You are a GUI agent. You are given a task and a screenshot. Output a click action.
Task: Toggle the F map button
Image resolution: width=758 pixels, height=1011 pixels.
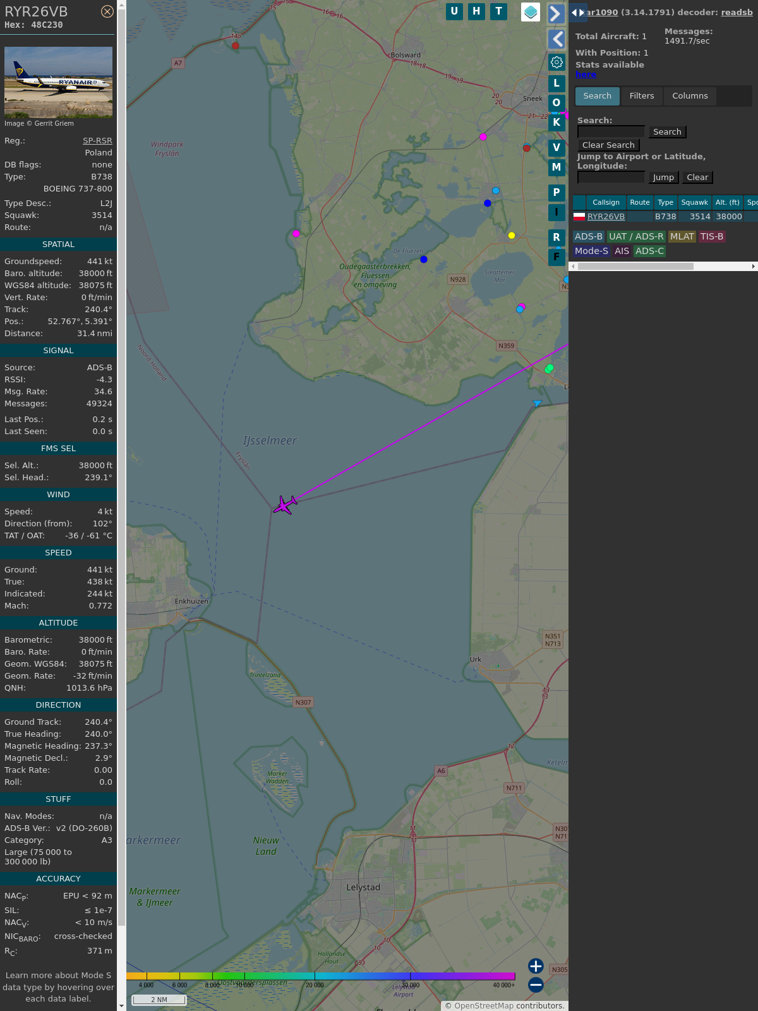pos(556,257)
